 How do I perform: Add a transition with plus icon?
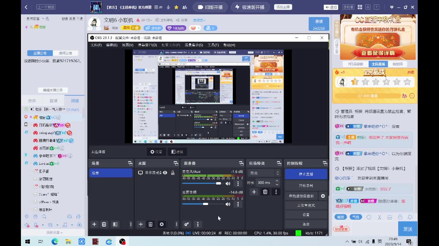point(254,192)
